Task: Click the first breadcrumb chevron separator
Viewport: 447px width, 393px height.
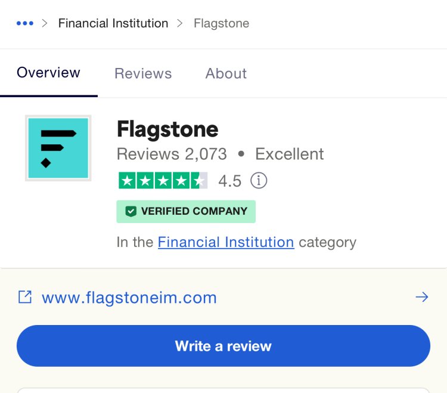Action: [x=45, y=23]
